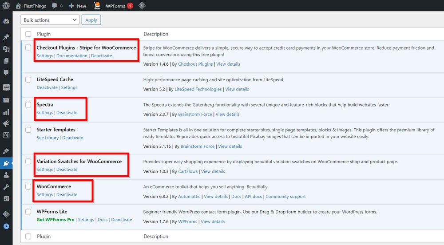
Task: Deactivate the Checkout Plugins - Stripe plugin
Action: pyautogui.click(x=101, y=56)
